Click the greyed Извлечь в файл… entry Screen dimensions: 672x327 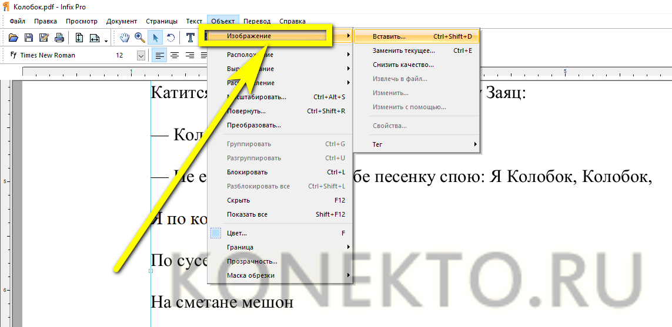coord(417,79)
